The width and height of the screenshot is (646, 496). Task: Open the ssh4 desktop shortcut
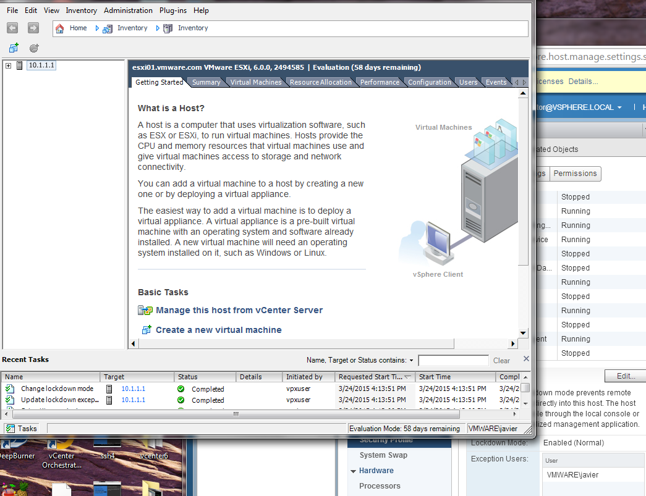tap(107, 450)
